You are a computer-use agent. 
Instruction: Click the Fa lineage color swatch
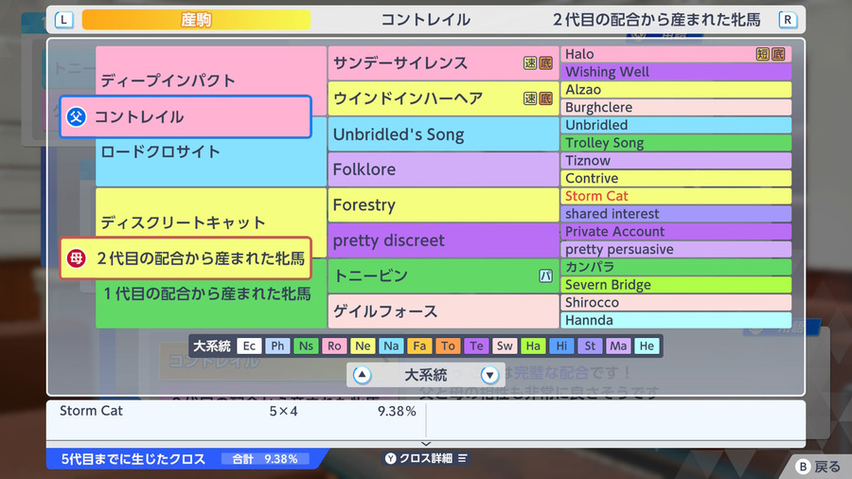[x=419, y=346]
